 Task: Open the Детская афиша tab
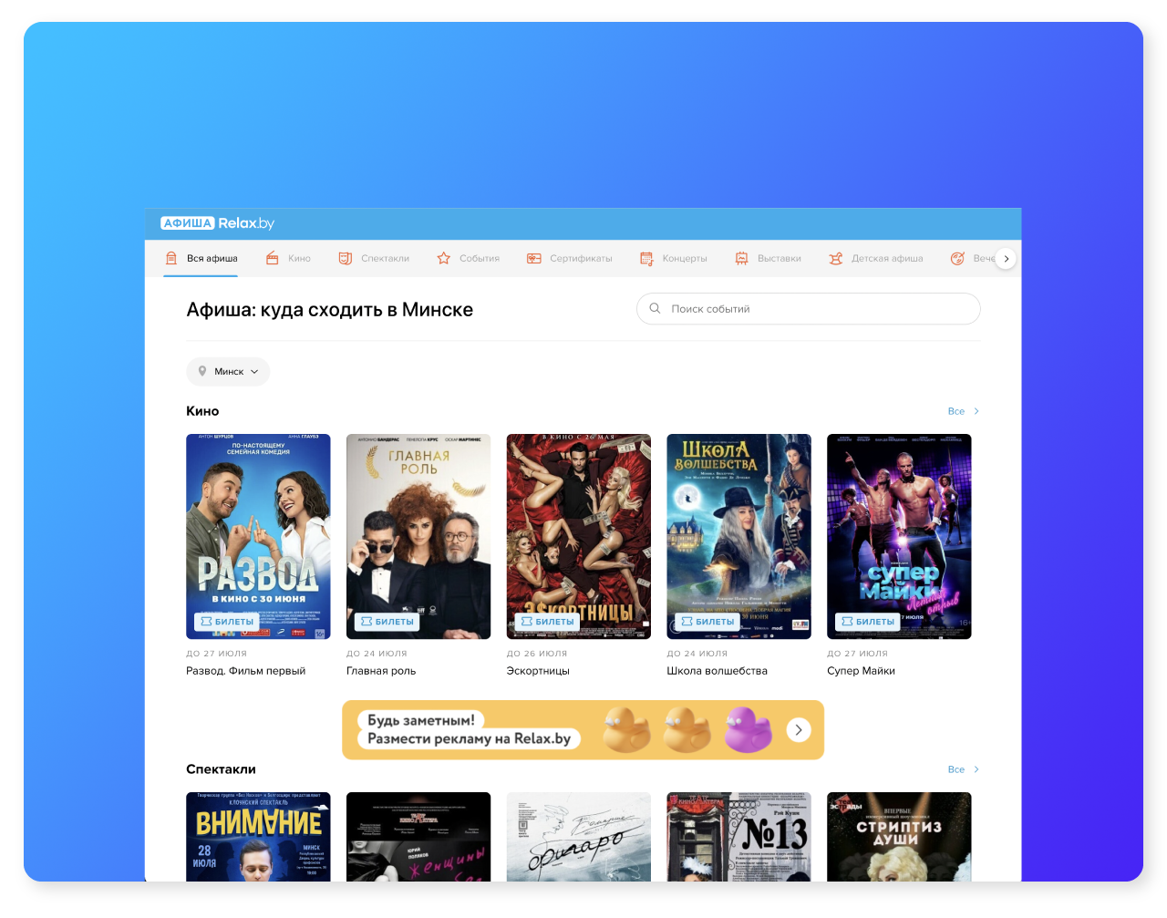click(876, 258)
